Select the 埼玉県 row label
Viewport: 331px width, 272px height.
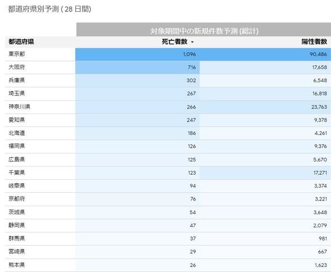pos(17,93)
